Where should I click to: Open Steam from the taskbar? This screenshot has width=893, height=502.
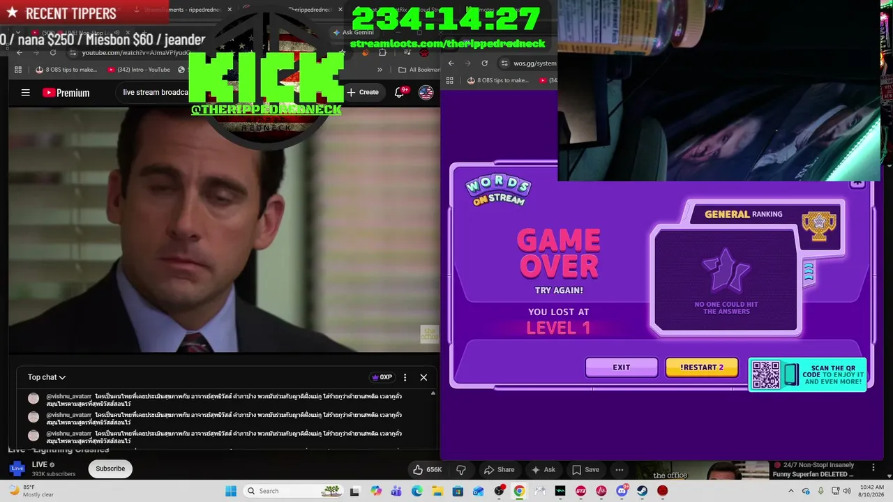click(x=642, y=491)
